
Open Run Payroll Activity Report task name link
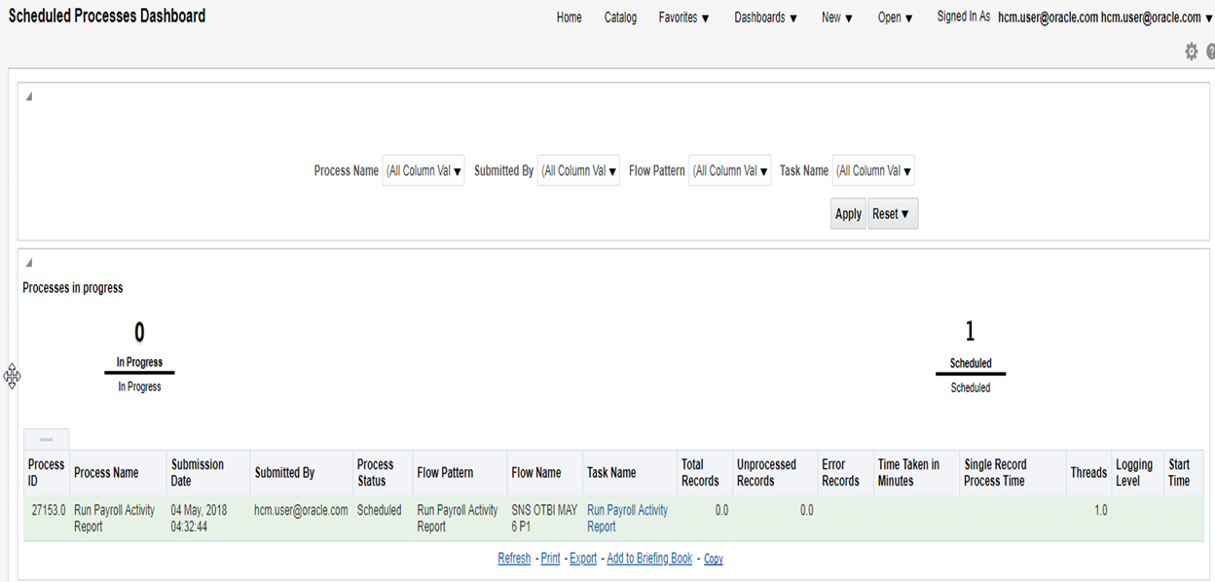(627, 518)
